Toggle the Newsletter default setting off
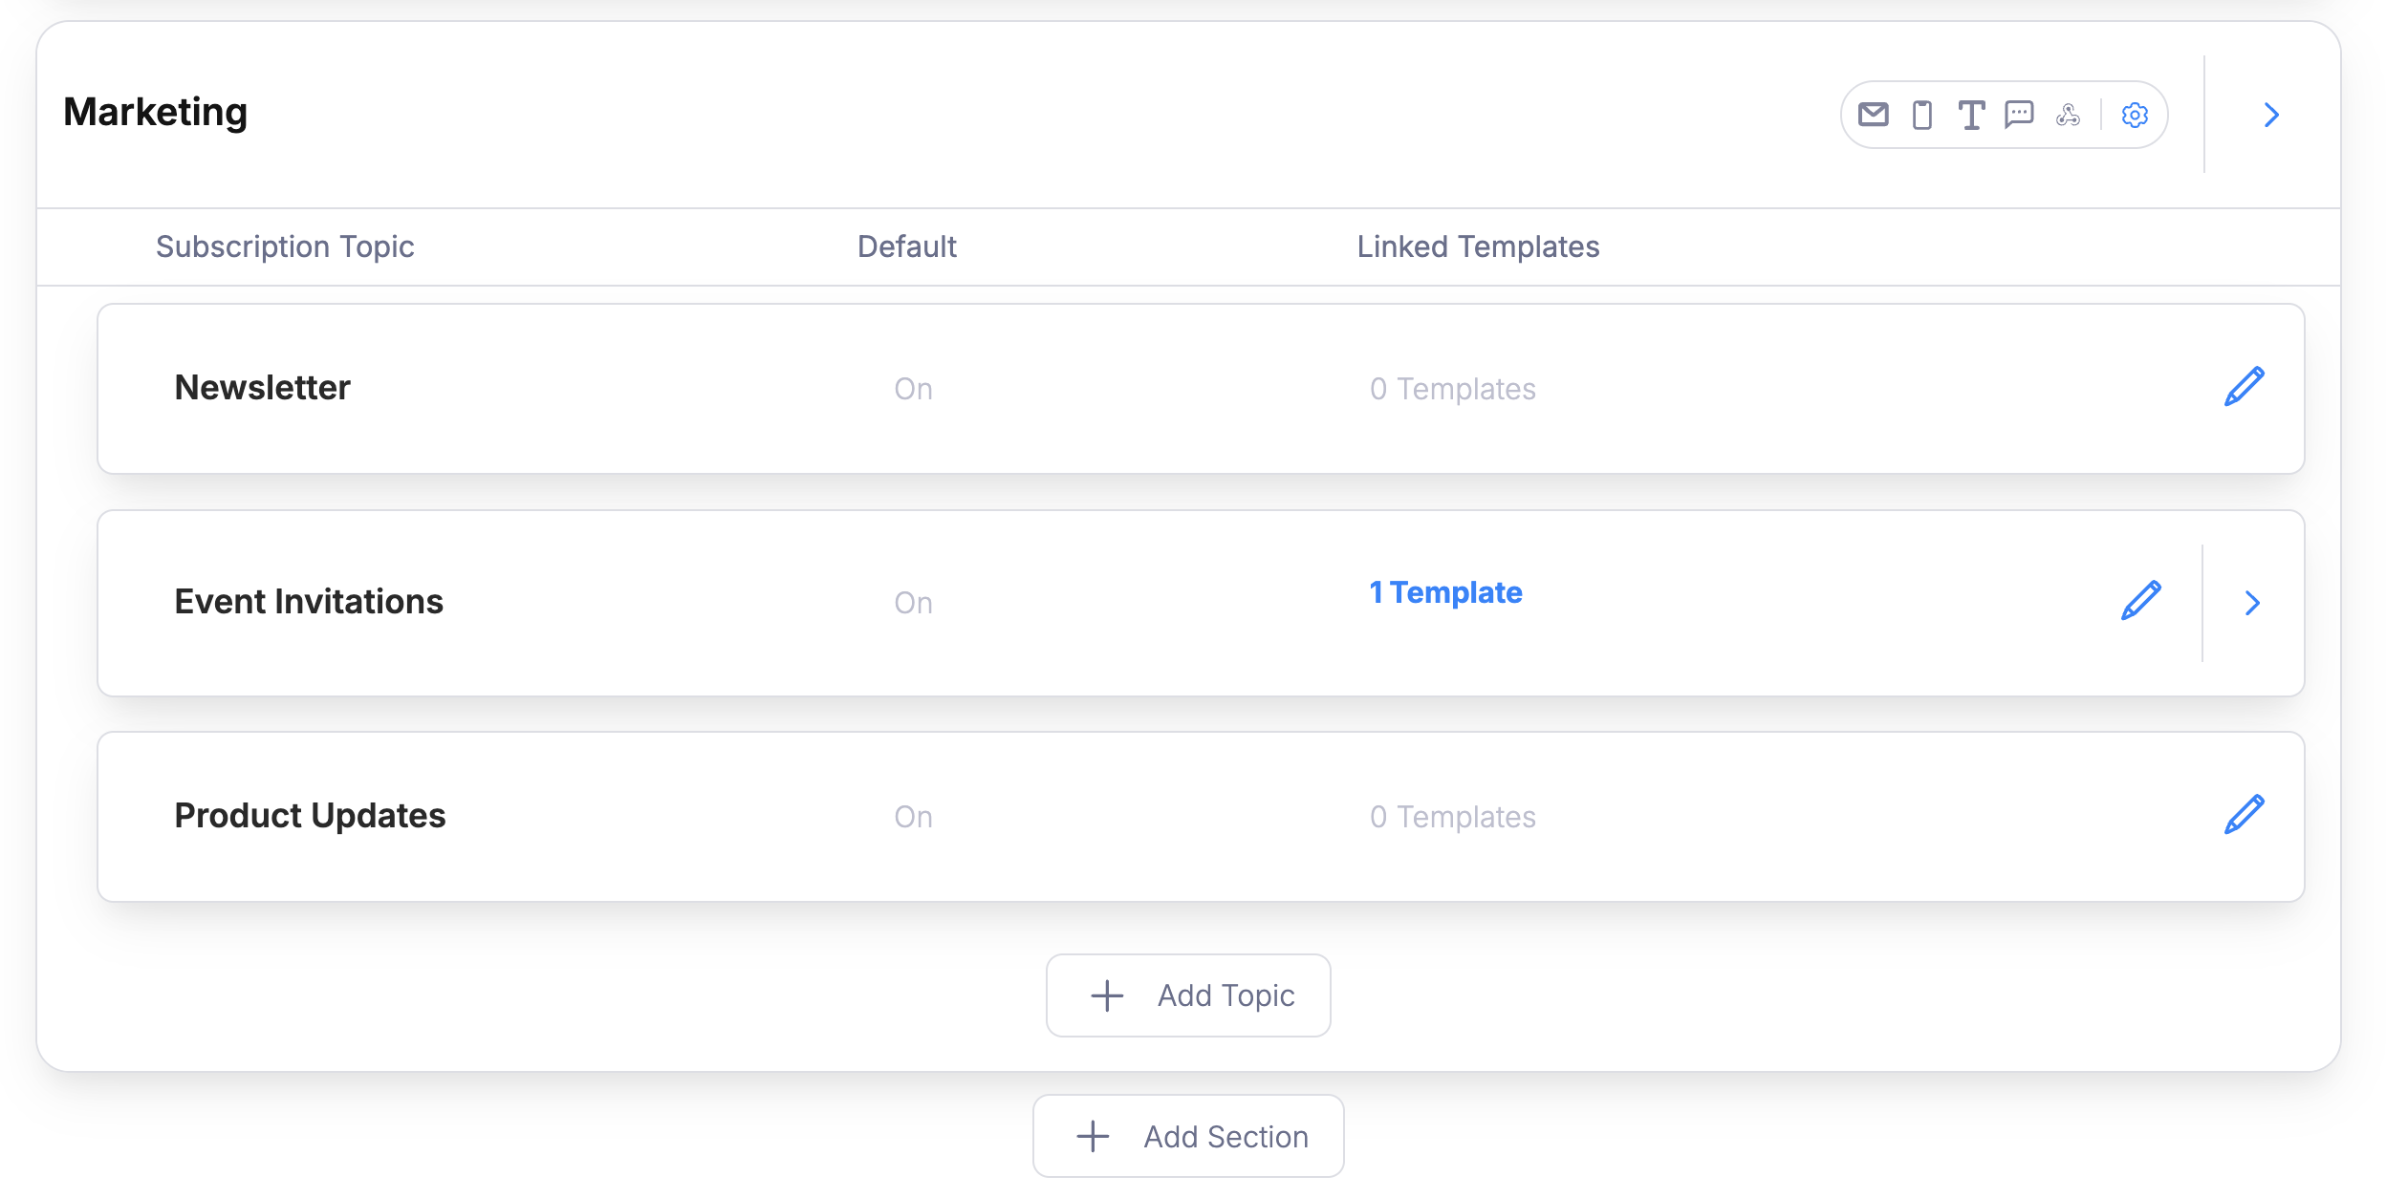 pos(914,388)
